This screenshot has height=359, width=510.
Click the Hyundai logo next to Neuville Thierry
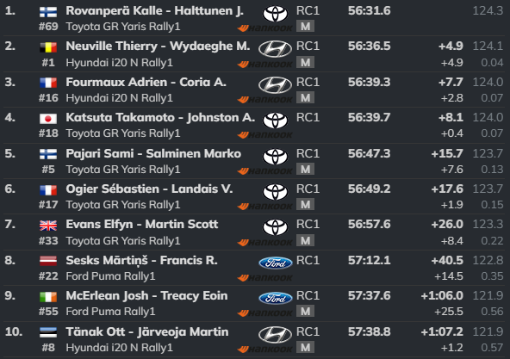(x=275, y=49)
